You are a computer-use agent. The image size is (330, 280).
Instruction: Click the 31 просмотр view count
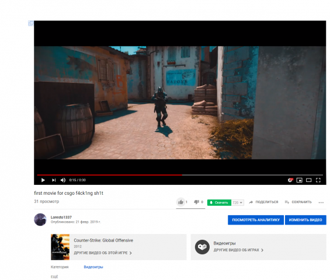point(47,201)
